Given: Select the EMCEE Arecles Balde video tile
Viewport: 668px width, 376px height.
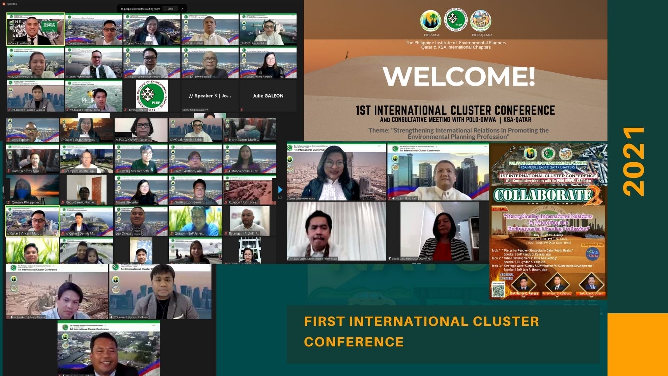Looking at the screenshot, I should 268,30.
